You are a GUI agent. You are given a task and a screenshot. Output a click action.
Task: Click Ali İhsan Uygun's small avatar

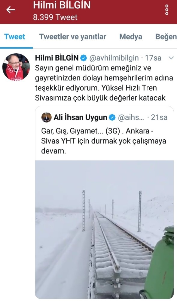pyautogui.click(x=47, y=117)
